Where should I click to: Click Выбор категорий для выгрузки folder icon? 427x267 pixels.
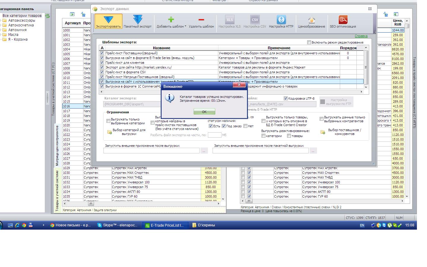109,132
